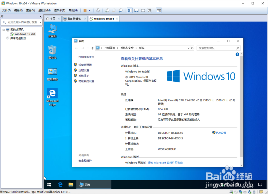Select the Microsoft Edge desktop shortcut

(x=52, y=97)
